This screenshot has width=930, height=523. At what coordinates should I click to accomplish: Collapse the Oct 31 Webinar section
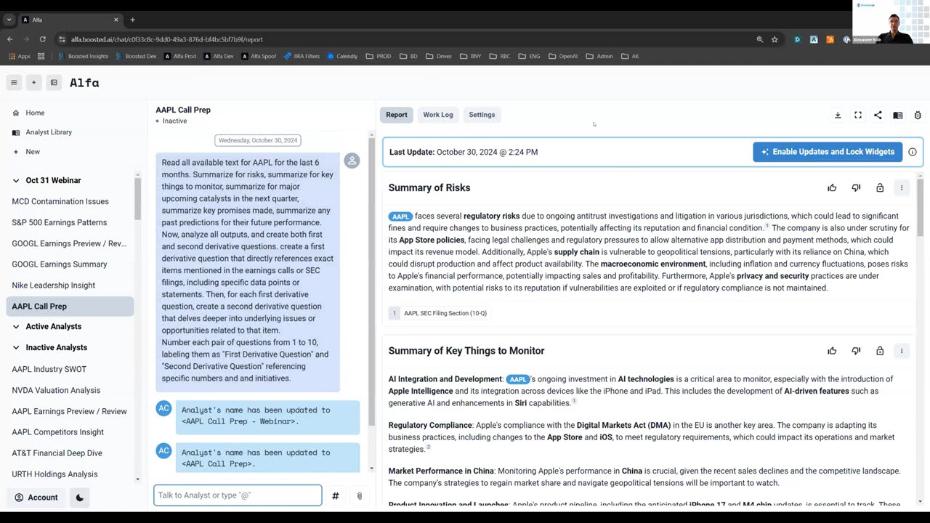[x=16, y=180]
